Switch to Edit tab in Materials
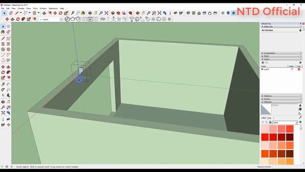 [x=270, y=118]
